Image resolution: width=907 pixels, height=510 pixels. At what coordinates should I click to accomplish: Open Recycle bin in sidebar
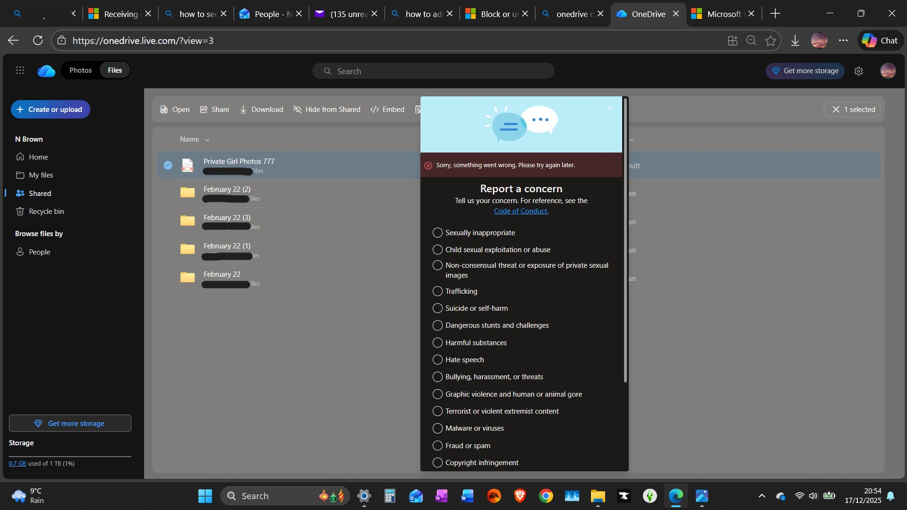click(x=46, y=212)
